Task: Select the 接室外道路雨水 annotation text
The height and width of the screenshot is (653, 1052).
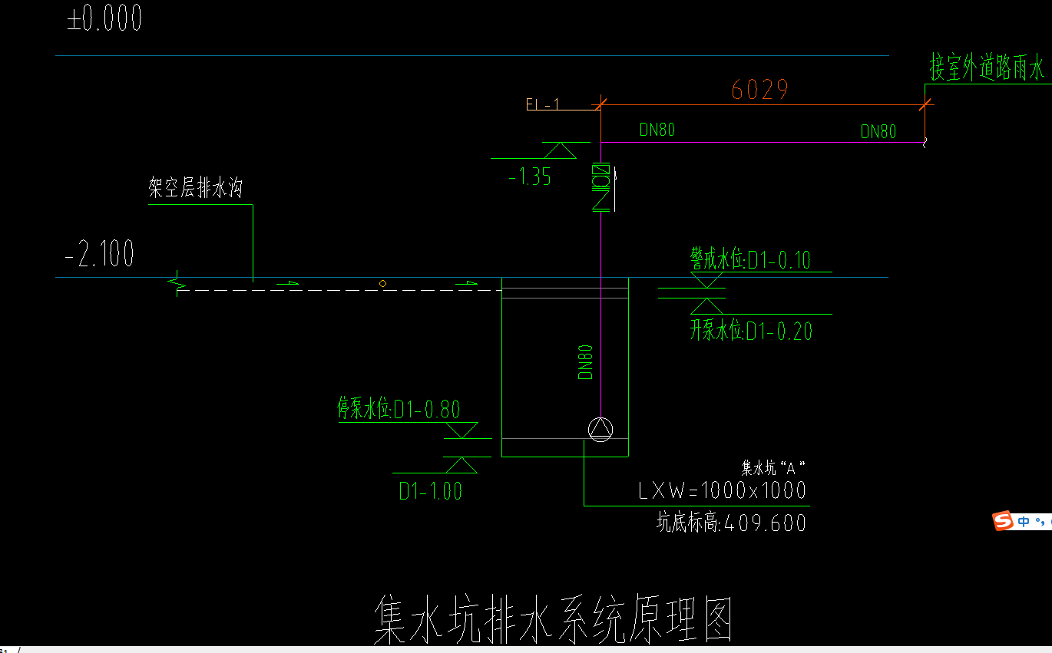Action: tap(987, 68)
